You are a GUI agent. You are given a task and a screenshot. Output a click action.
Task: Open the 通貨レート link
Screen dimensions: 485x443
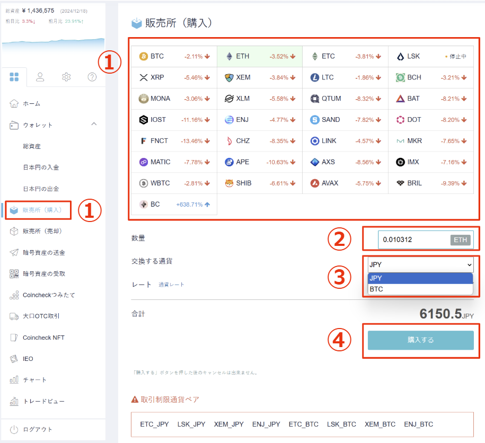[171, 285]
